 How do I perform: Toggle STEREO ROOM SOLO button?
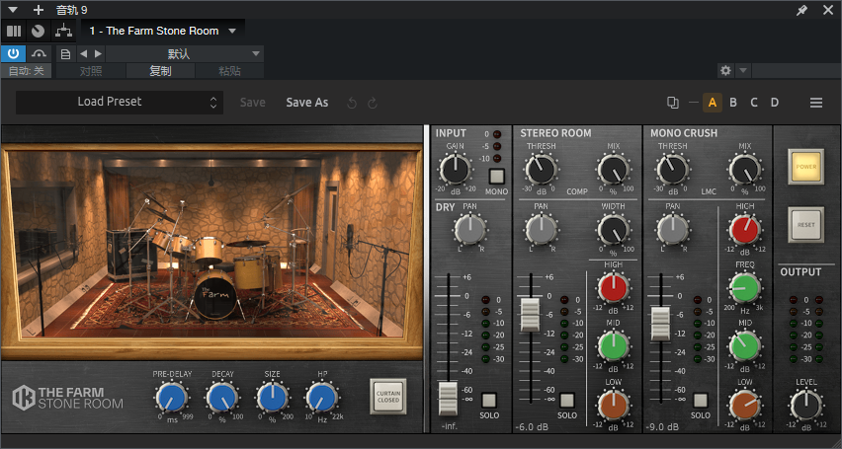coord(567,401)
